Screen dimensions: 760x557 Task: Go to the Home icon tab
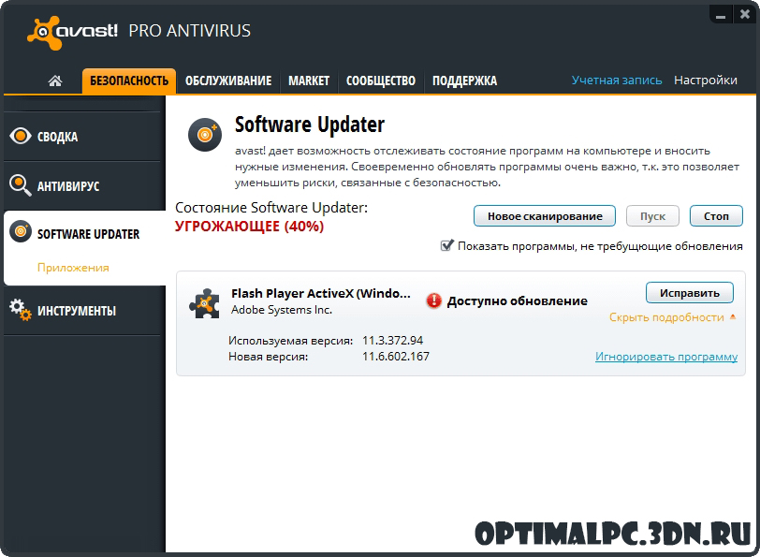pos(55,81)
